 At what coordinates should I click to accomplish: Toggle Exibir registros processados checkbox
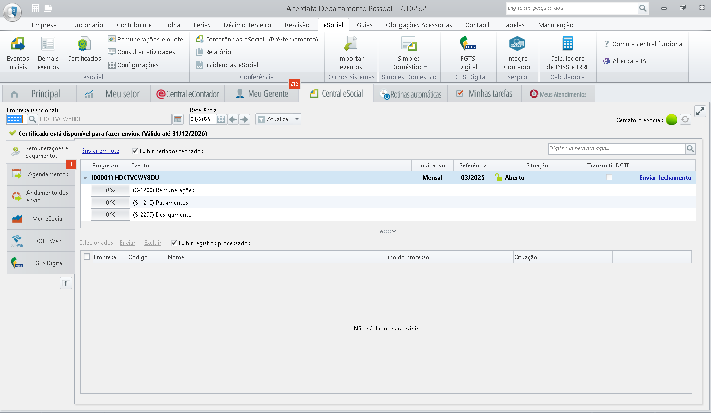(x=174, y=243)
